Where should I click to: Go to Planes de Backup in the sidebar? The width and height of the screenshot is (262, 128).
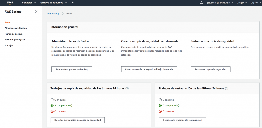(14, 34)
